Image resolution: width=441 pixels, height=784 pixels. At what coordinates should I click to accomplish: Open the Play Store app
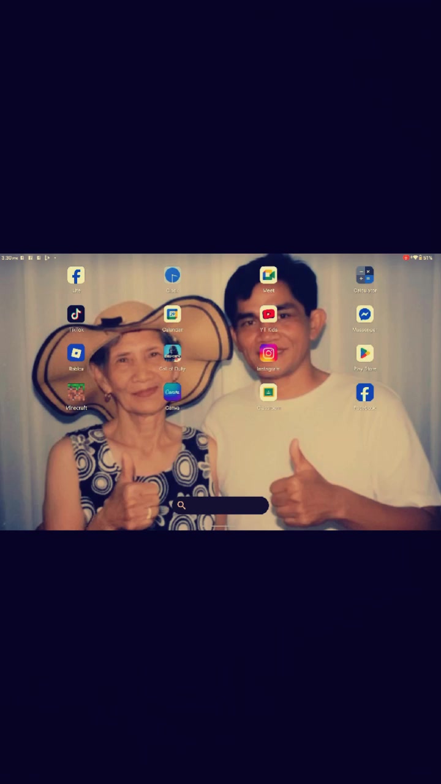[364, 353]
